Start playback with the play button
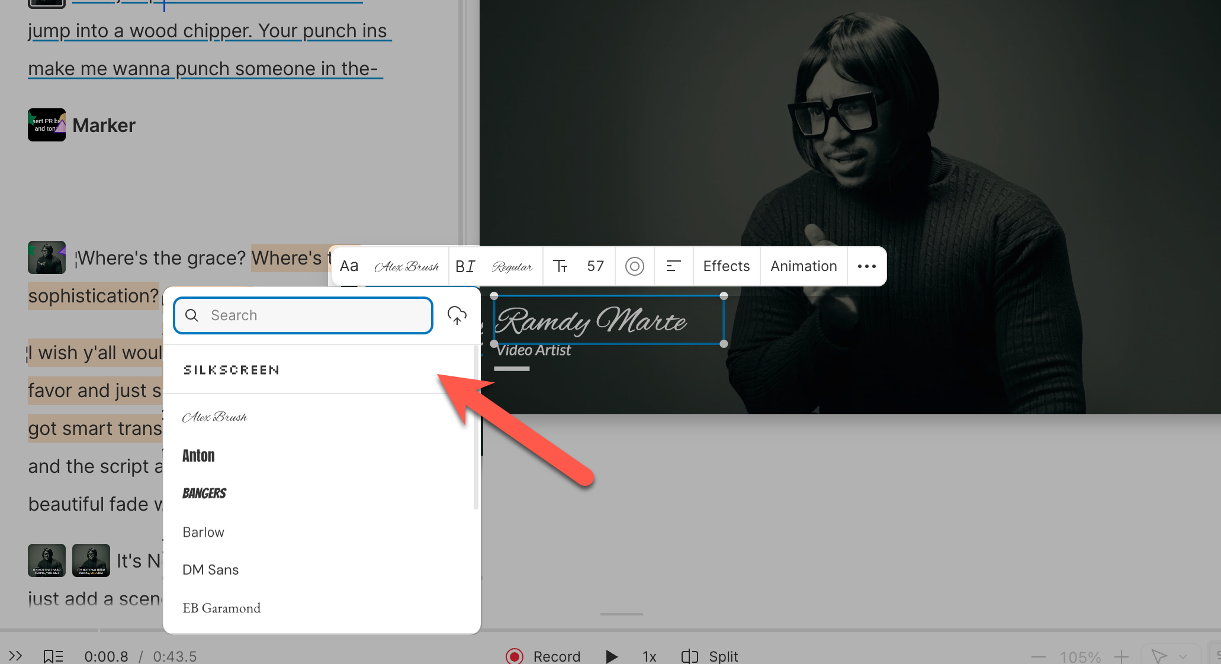This screenshot has height=664, width=1221. pyautogui.click(x=611, y=656)
